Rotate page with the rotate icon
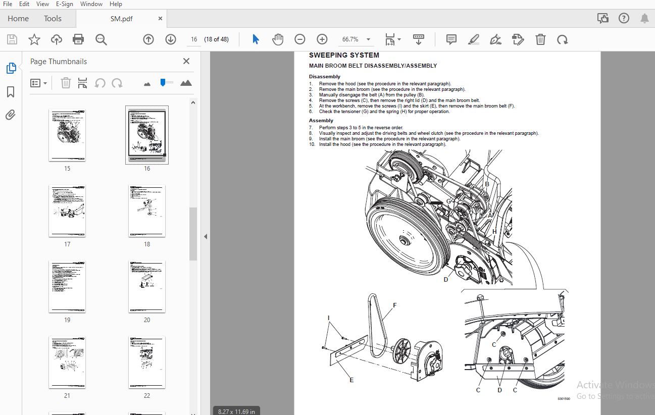 click(562, 39)
